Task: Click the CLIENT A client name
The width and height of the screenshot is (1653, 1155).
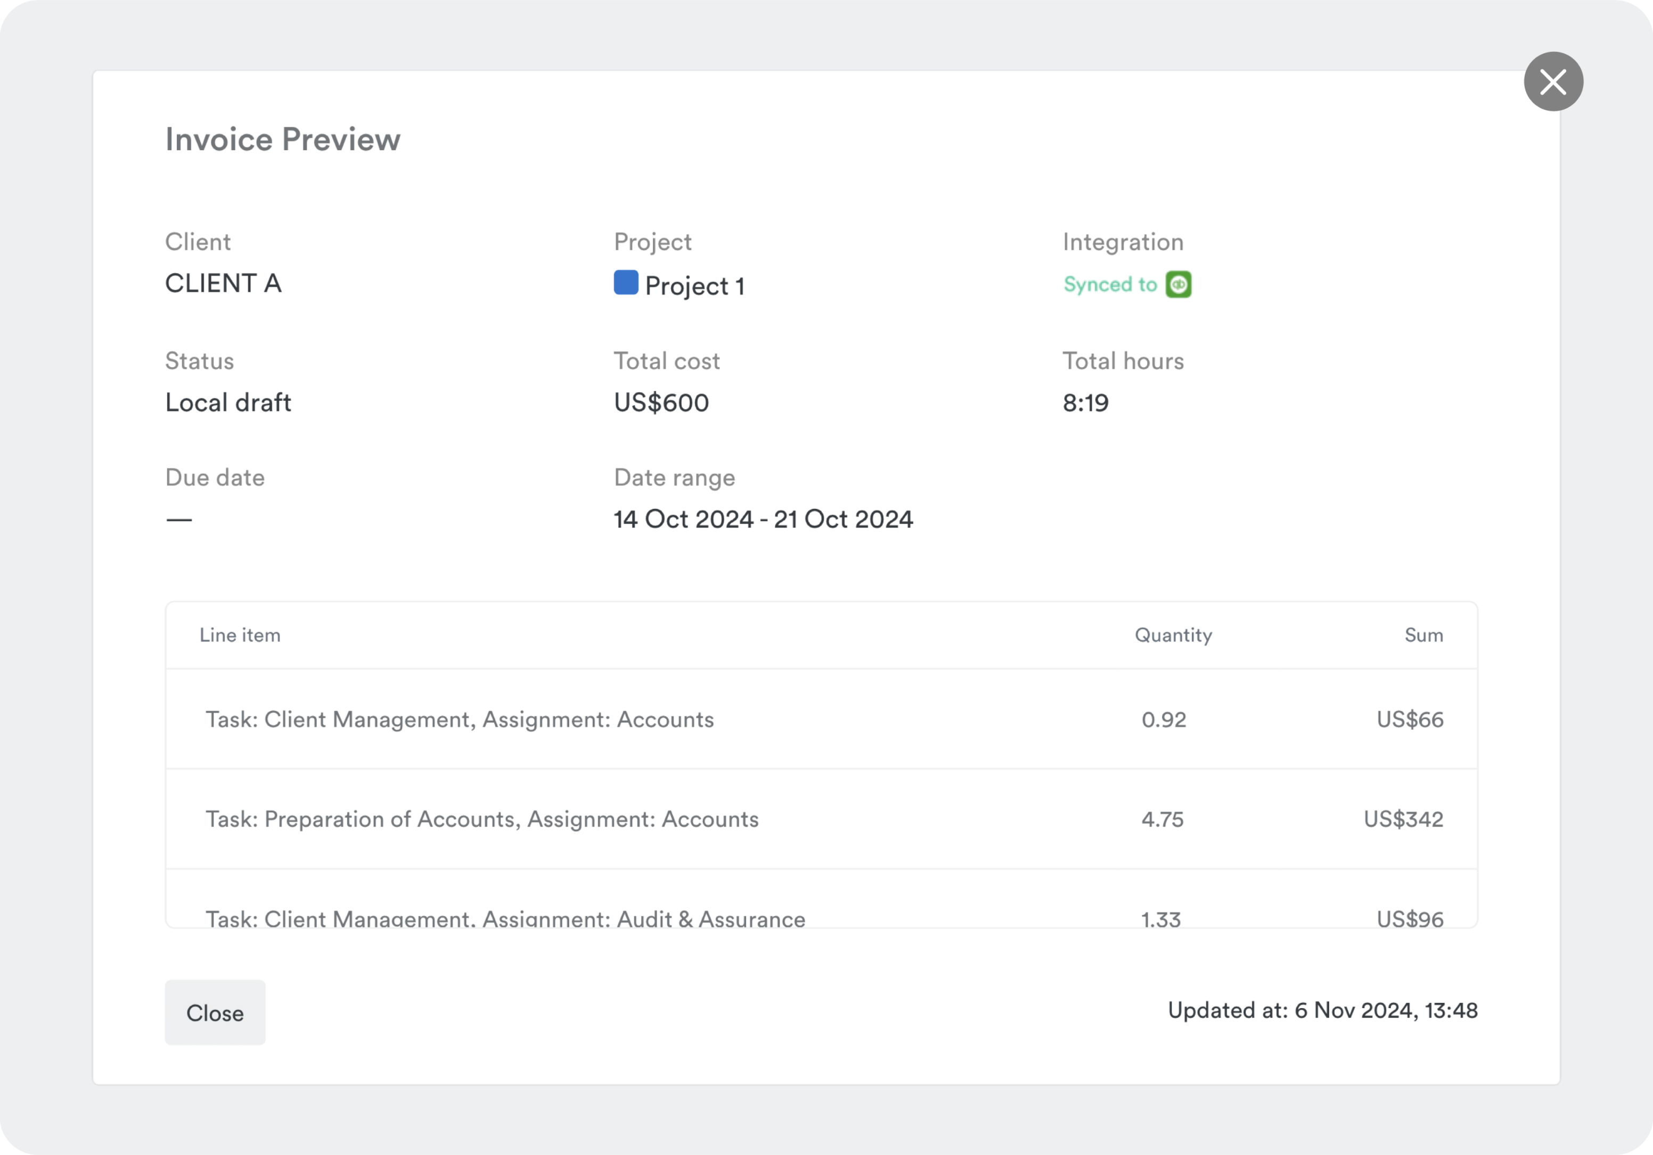Action: [x=223, y=284]
